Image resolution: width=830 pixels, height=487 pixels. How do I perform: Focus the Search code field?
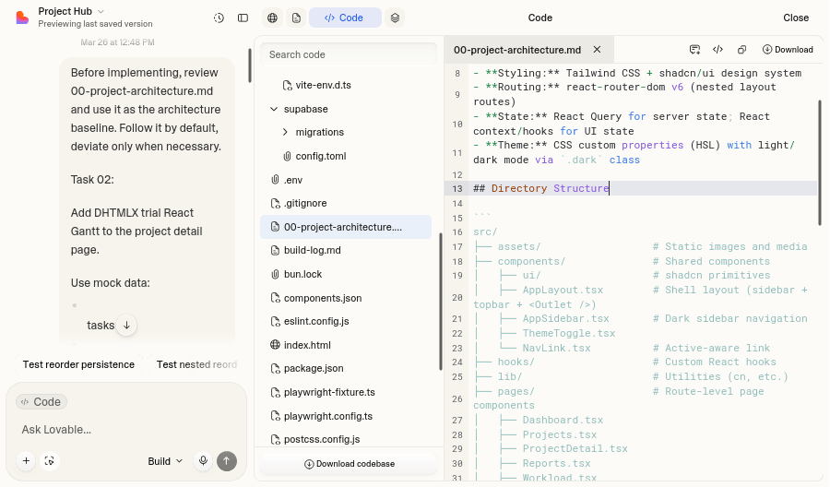[x=349, y=54]
